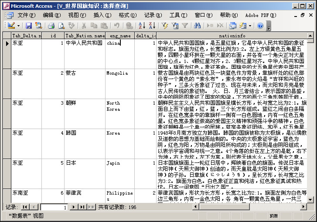Click the Insert Hyperlink globe icon

click(x=130, y=26)
